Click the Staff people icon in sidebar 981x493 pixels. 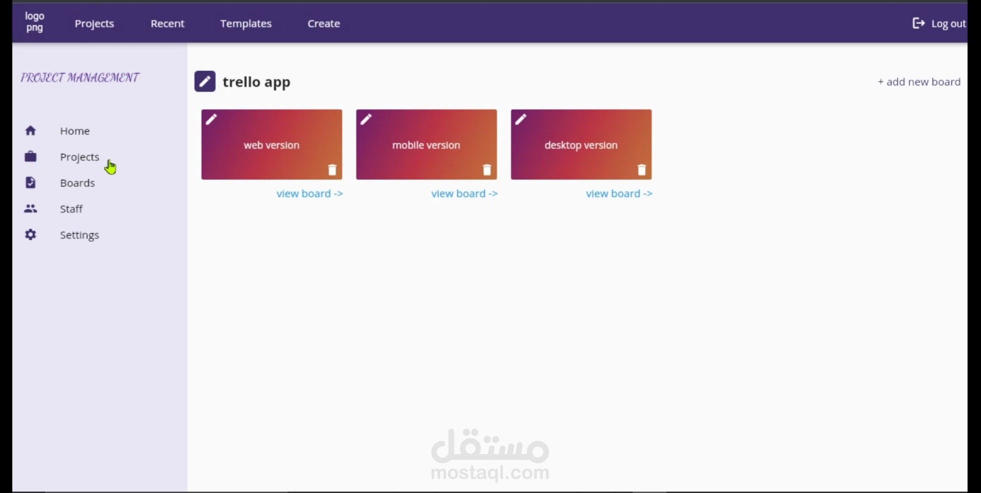click(30, 208)
